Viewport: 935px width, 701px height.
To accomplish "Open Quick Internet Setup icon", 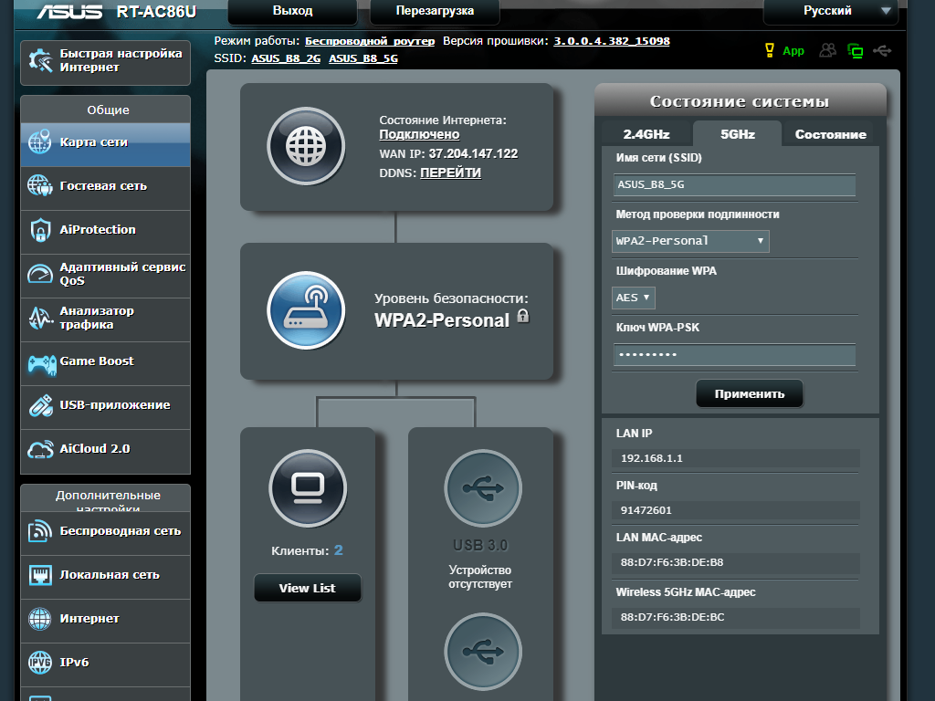I will coord(40,61).
